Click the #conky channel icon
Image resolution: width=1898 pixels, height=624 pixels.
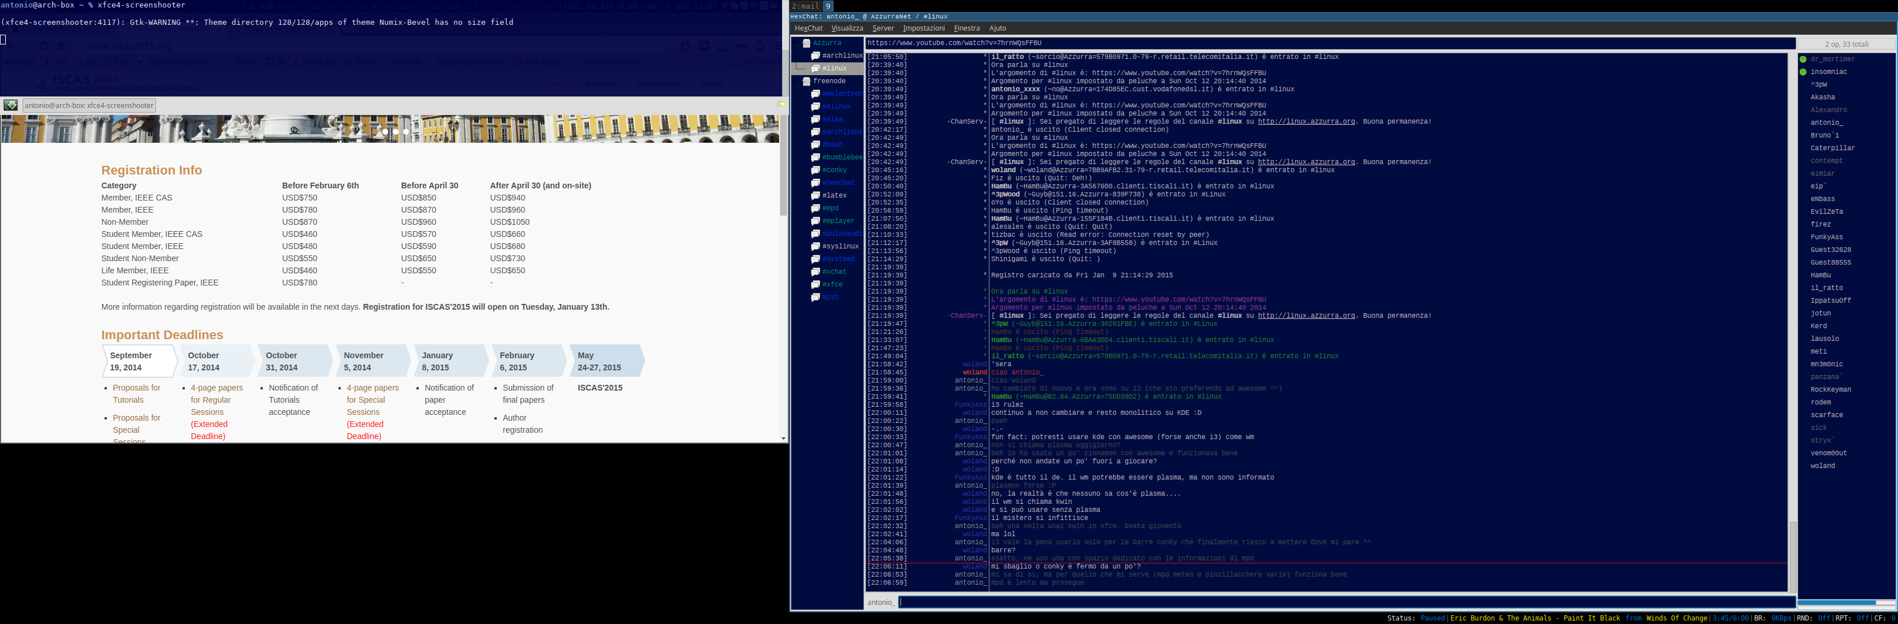point(816,170)
